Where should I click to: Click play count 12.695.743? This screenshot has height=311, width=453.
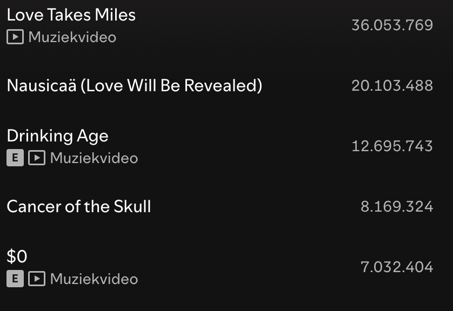coord(392,146)
